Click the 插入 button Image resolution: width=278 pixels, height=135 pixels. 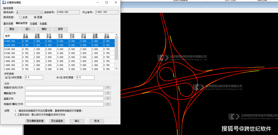tap(28, 29)
